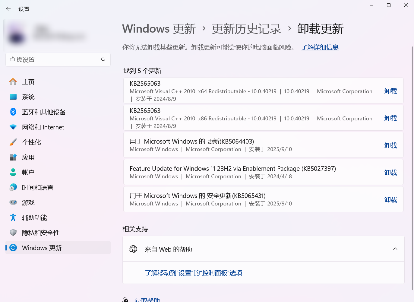Click the 相关支持 heading
Image resolution: width=414 pixels, height=302 pixels.
135,229
